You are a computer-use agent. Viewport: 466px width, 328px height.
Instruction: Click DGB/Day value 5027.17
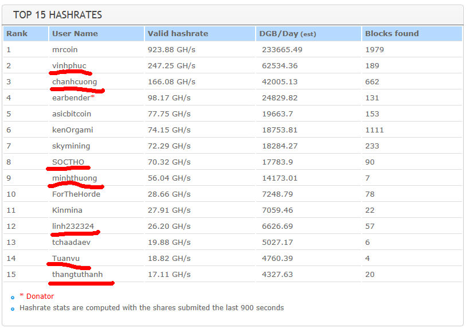click(x=277, y=243)
